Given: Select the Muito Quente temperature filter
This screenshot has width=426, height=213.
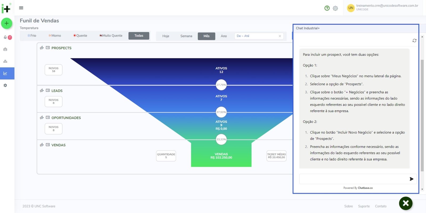Looking at the screenshot, I should coord(111,36).
